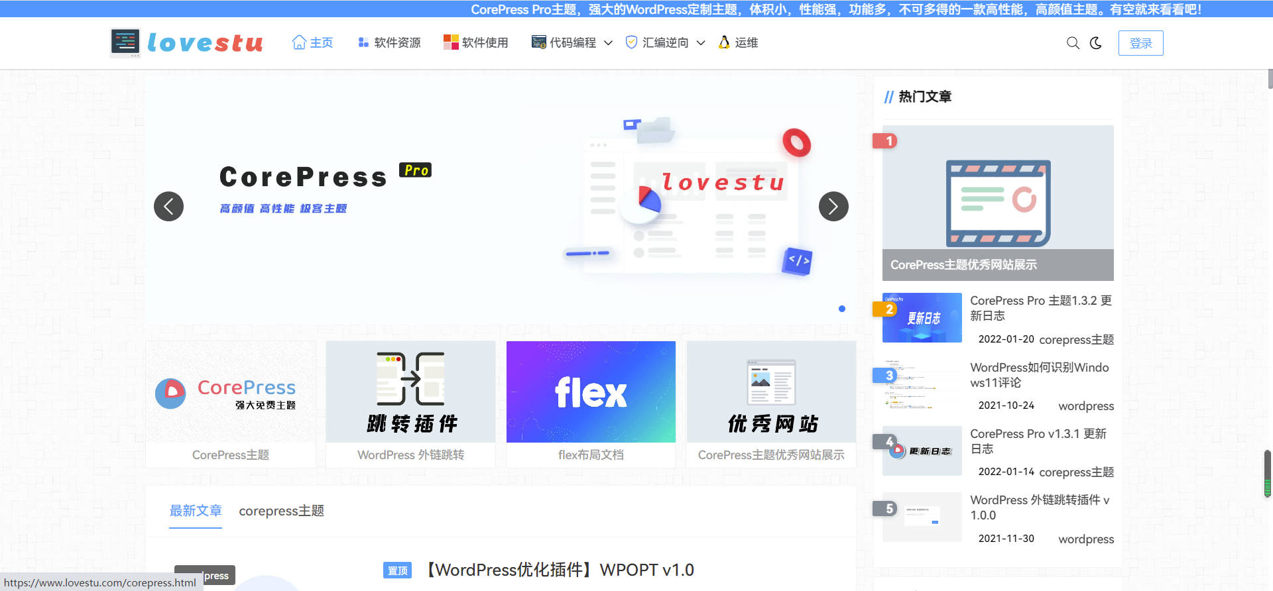Click the lovestu site logo
This screenshot has width=1273, height=591.
tap(187, 42)
